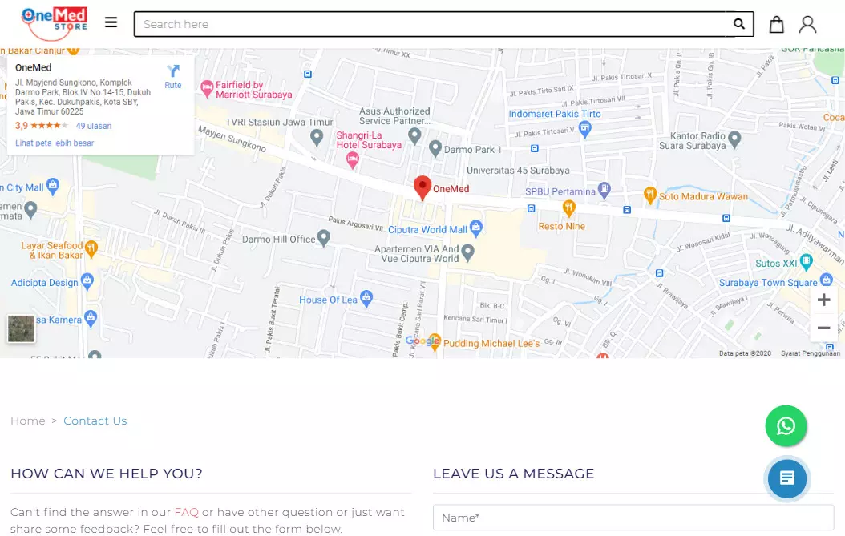
Task: Select Resto Nine restaurant pin
Action: pyautogui.click(x=568, y=208)
